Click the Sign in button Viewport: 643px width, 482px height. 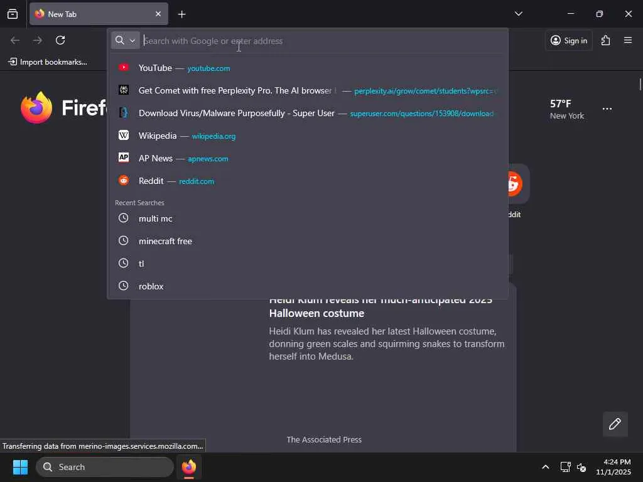coord(569,40)
